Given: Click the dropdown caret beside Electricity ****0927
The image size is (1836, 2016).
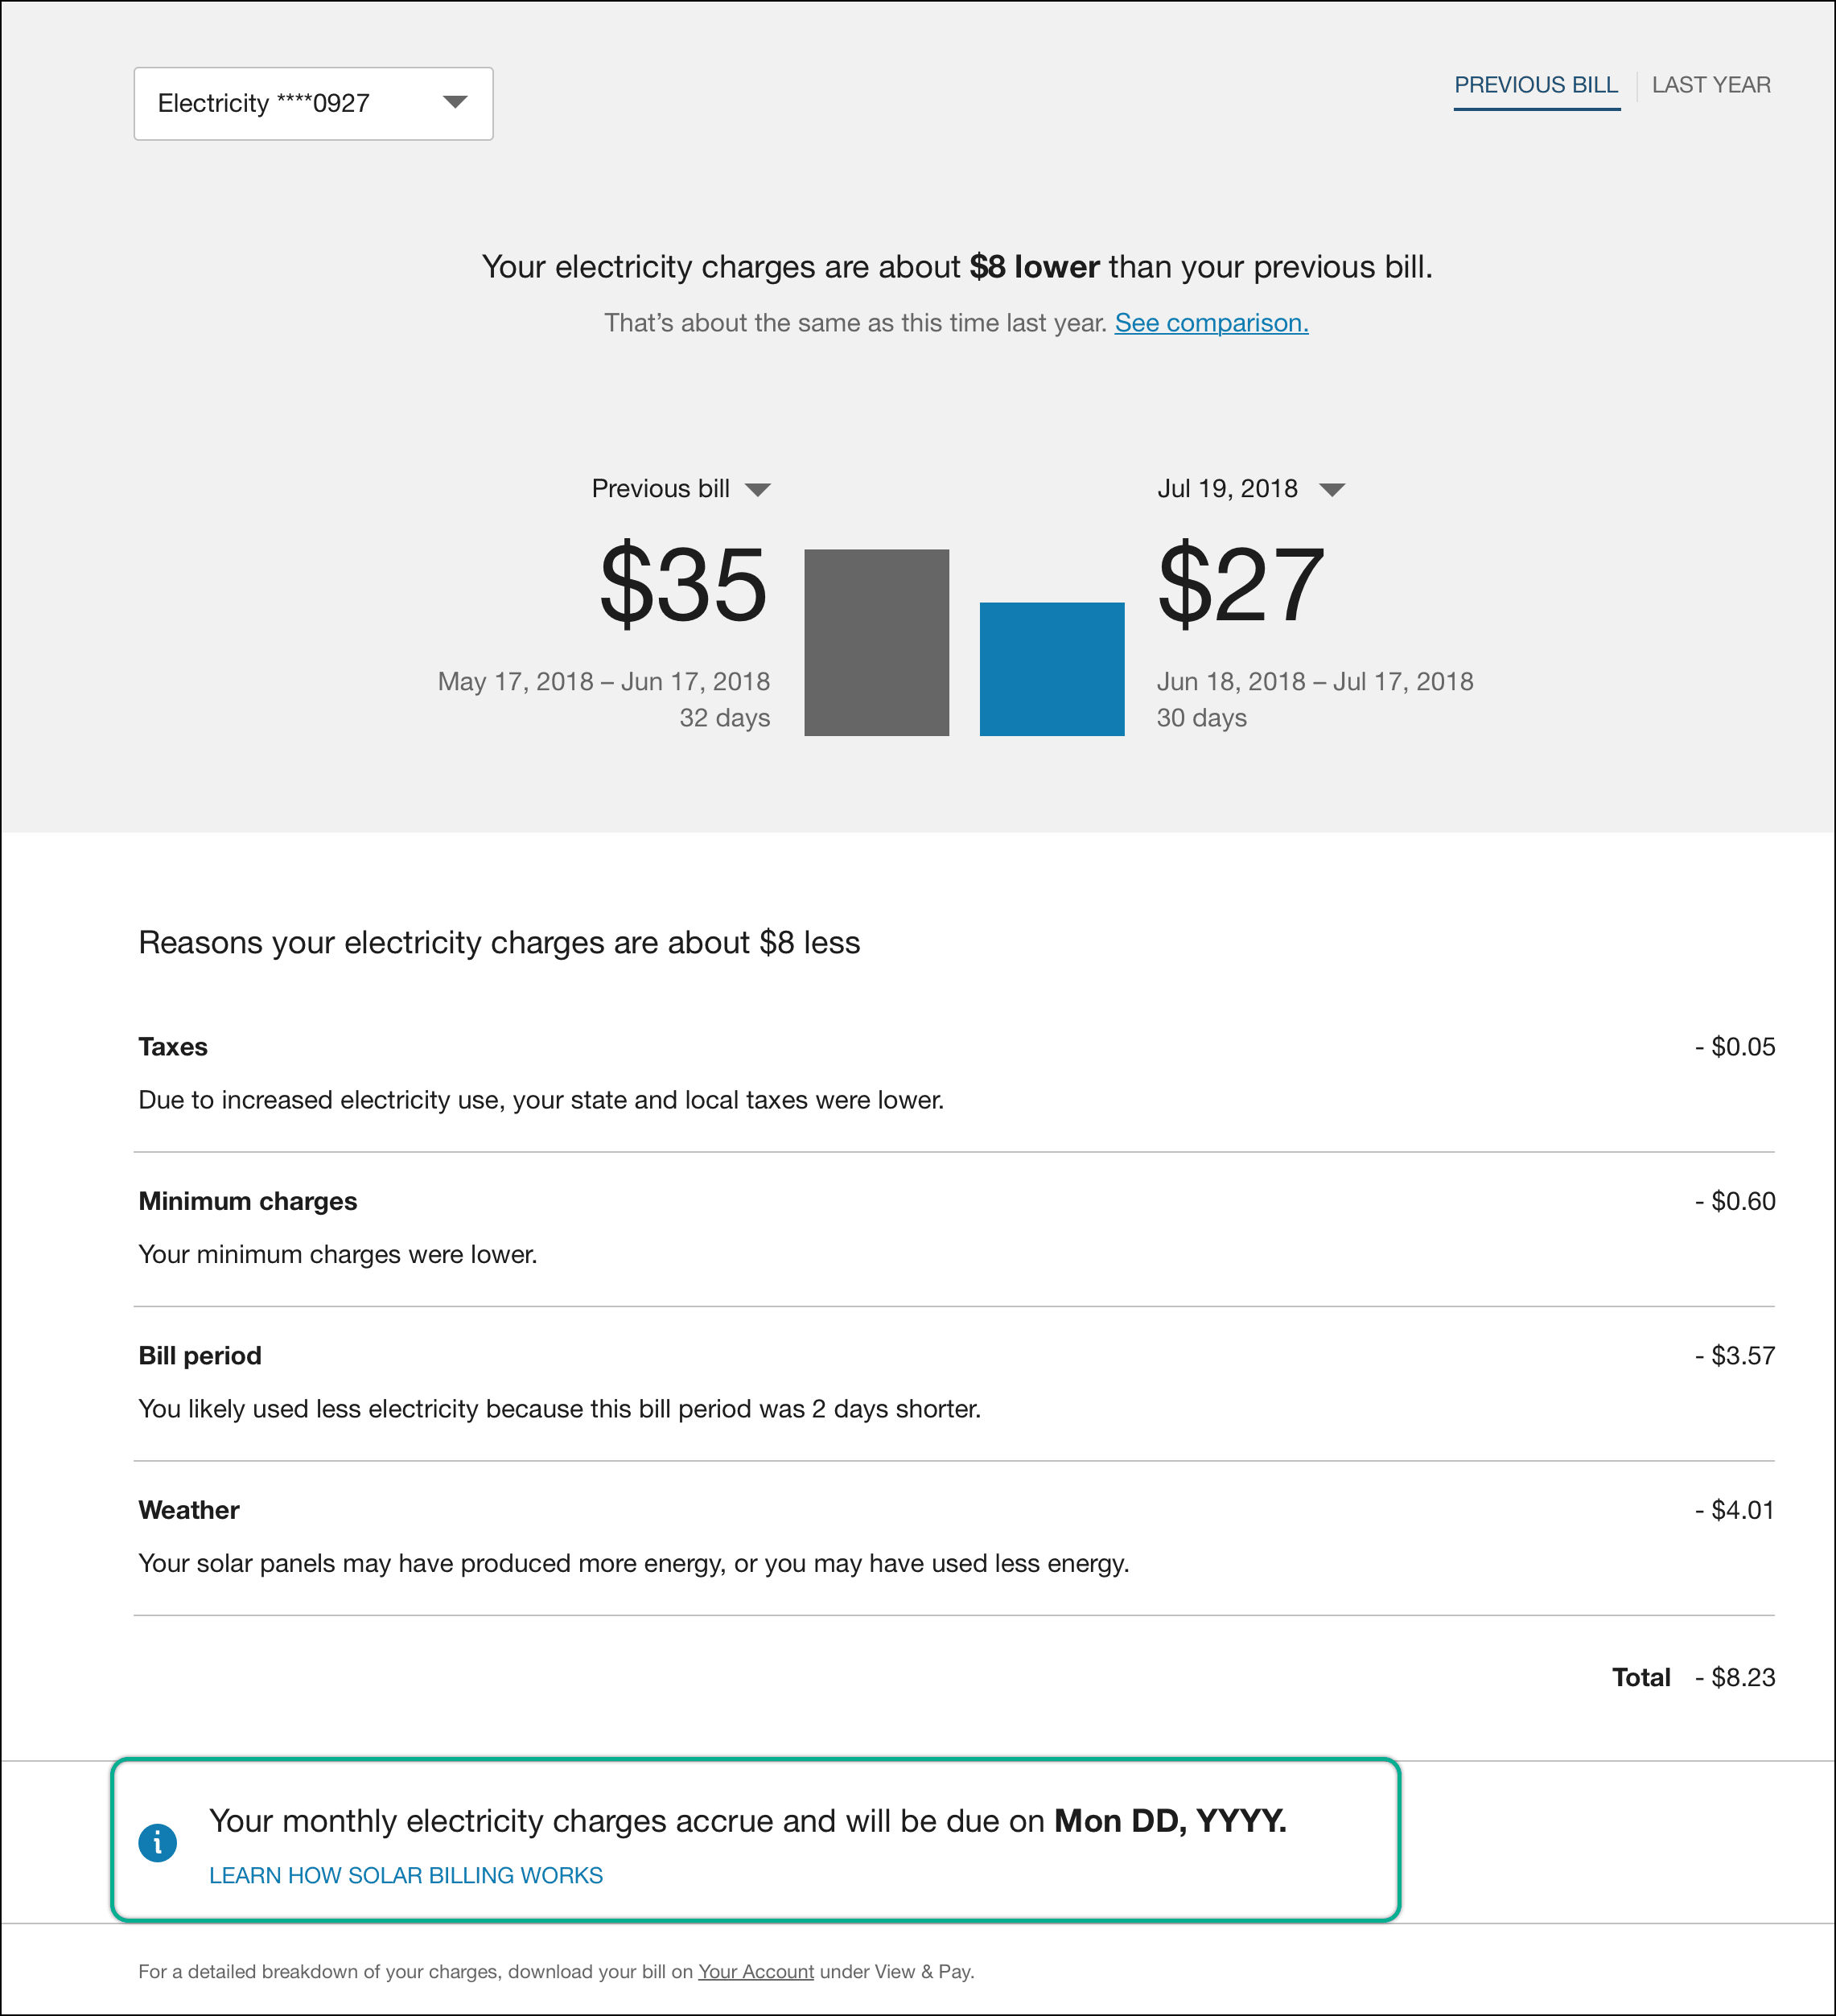Looking at the screenshot, I should point(456,103).
